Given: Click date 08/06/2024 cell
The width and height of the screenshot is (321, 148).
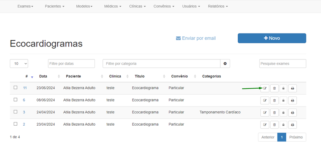Looking at the screenshot, I should point(46,100).
